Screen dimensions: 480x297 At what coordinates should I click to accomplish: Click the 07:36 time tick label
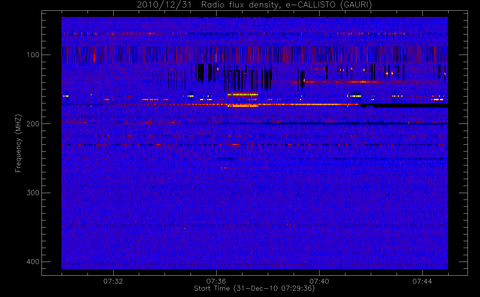pyautogui.click(x=216, y=281)
